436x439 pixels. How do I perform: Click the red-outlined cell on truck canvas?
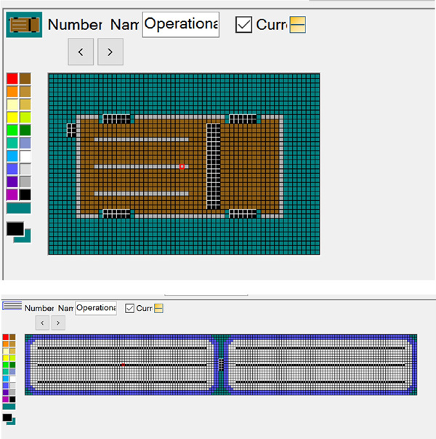coord(182,167)
